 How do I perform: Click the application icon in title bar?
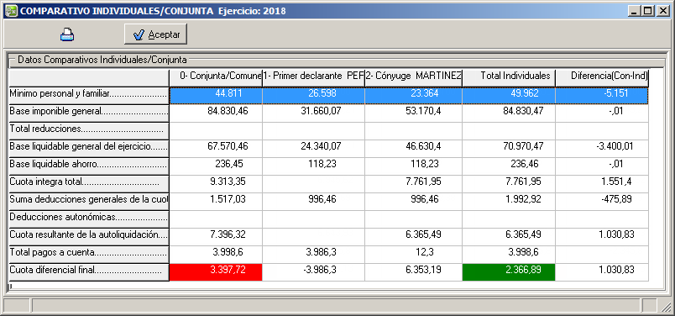(x=13, y=11)
